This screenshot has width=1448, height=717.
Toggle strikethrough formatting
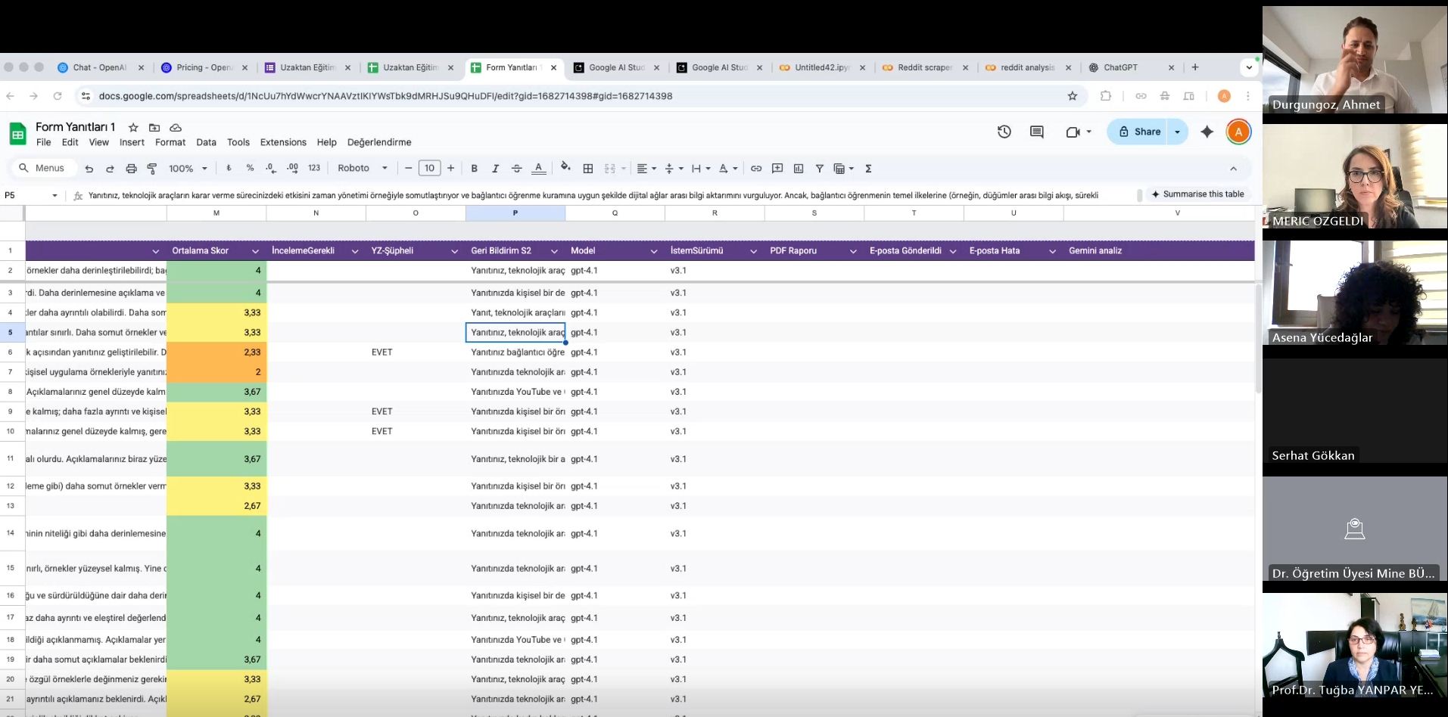[x=516, y=169]
